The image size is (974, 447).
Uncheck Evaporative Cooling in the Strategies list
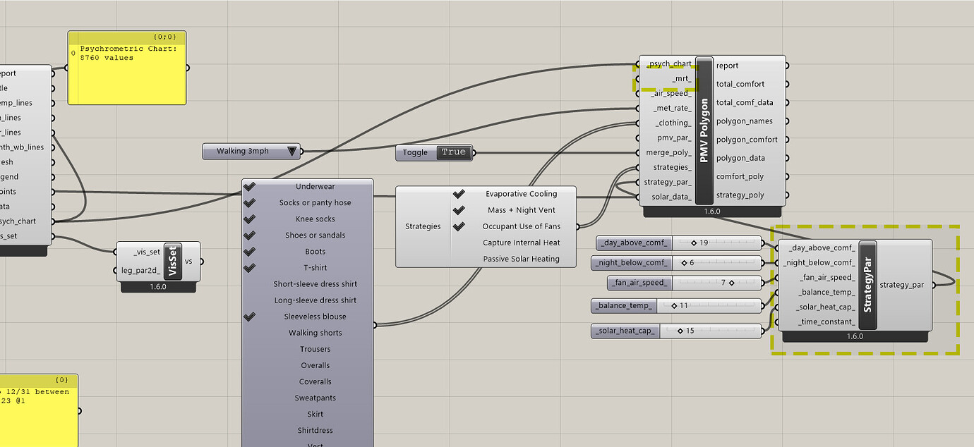coord(459,193)
